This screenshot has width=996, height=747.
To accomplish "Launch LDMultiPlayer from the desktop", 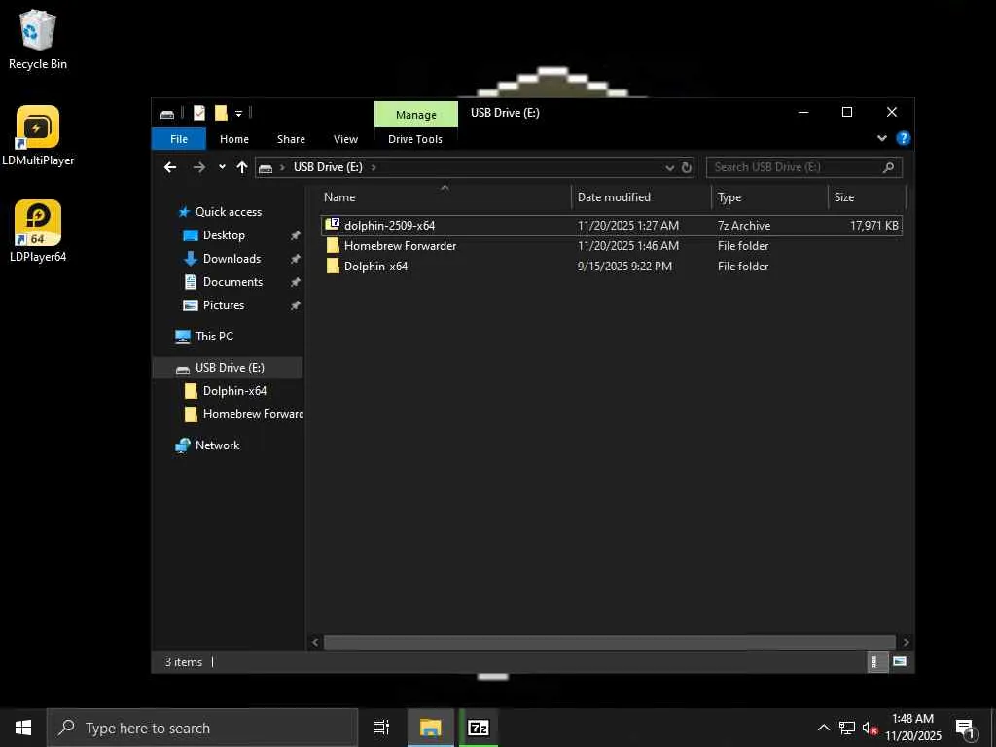I will point(38,136).
